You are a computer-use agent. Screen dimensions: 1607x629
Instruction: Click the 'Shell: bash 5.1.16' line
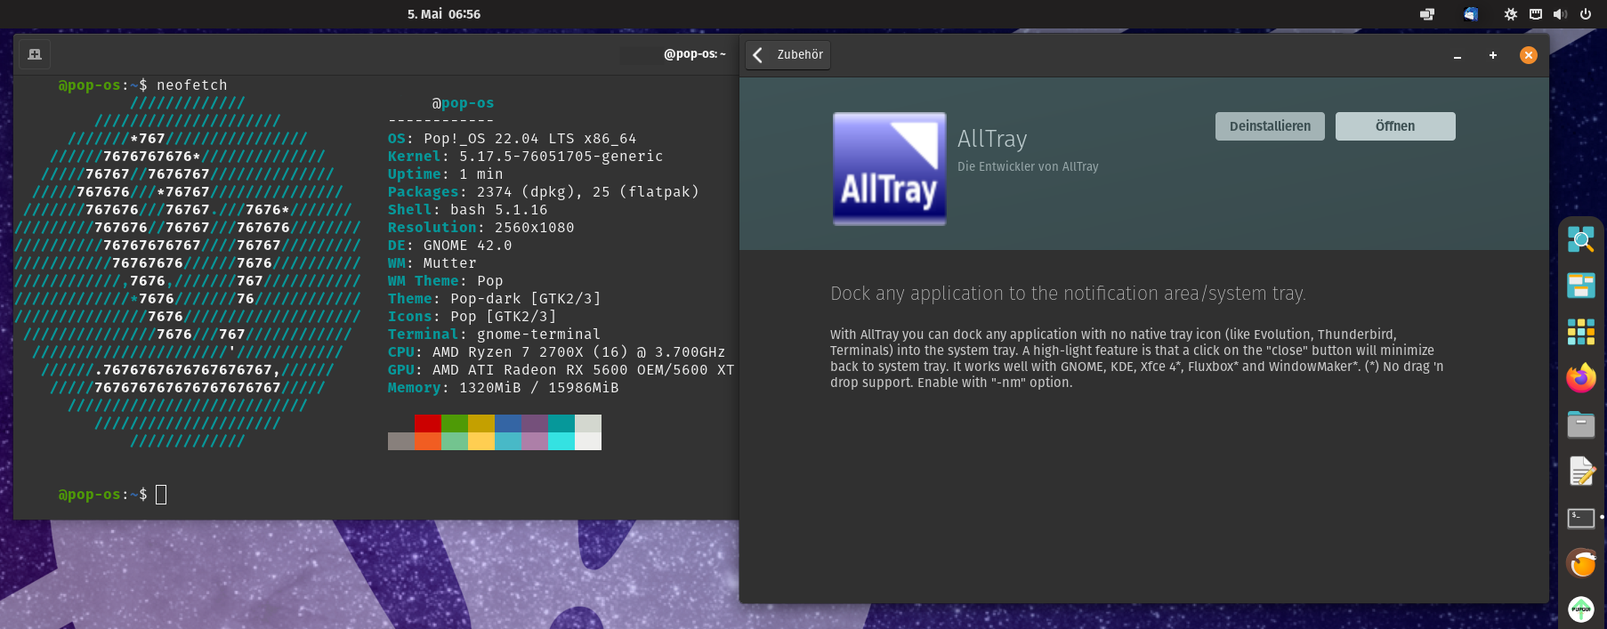pyautogui.click(x=468, y=210)
